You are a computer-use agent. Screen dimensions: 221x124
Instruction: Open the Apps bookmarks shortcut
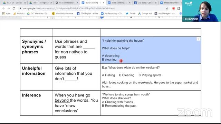[x=6, y=13]
